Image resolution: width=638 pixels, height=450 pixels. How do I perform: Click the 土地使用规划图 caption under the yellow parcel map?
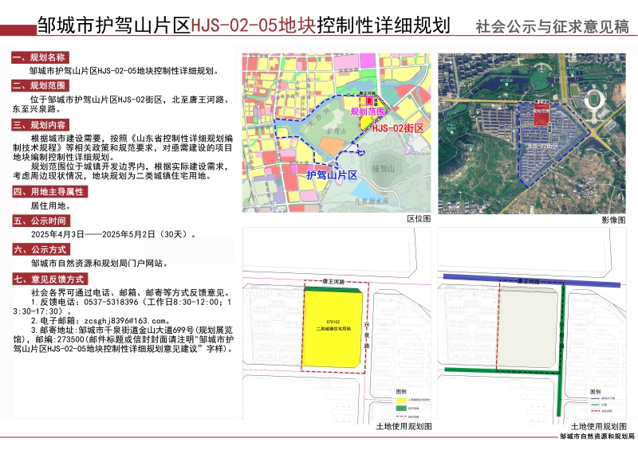[x=404, y=426]
